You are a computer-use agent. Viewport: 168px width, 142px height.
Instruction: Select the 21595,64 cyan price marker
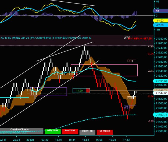tap(160, 81)
